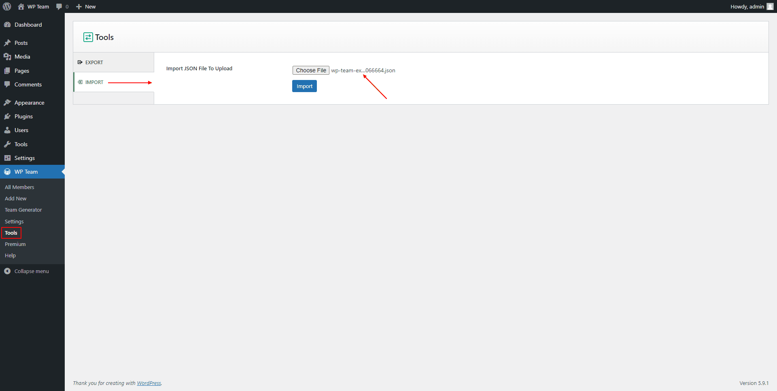
Task: Open the main WordPress Settings menu
Action: (32, 158)
